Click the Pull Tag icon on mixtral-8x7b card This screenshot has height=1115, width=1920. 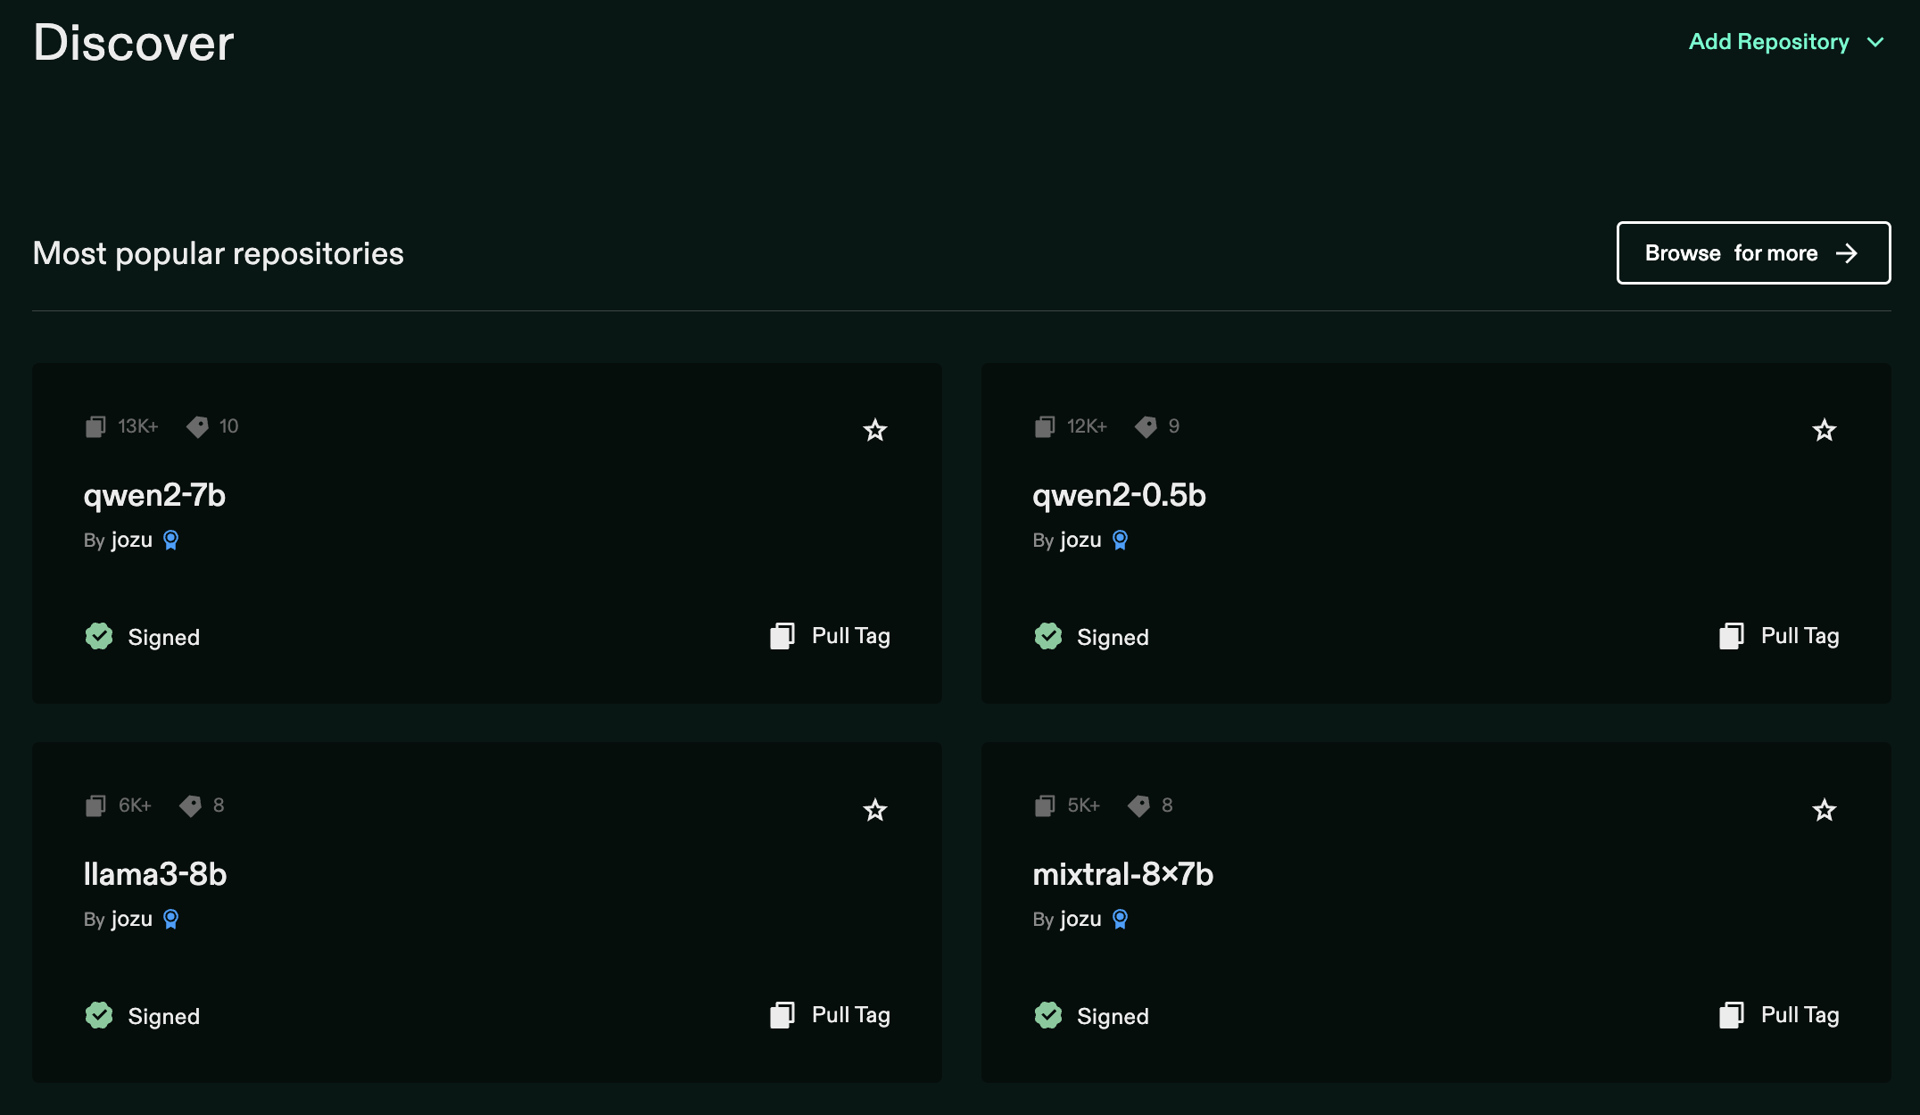pyautogui.click(x=1733, y=1014)
